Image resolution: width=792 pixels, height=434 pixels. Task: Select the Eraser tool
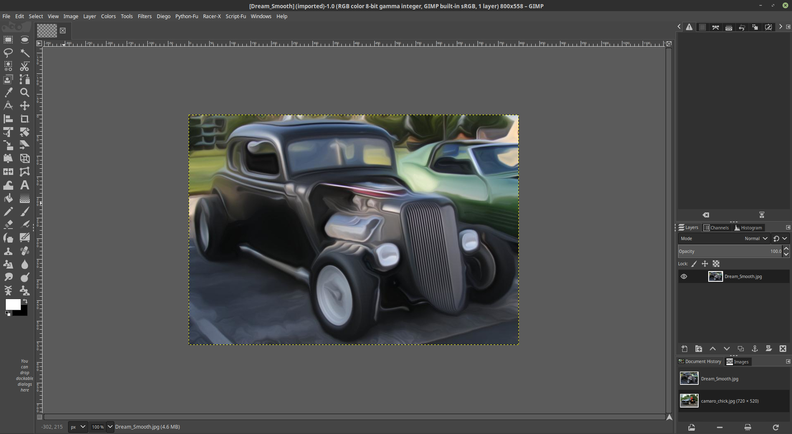pos(8,224)
